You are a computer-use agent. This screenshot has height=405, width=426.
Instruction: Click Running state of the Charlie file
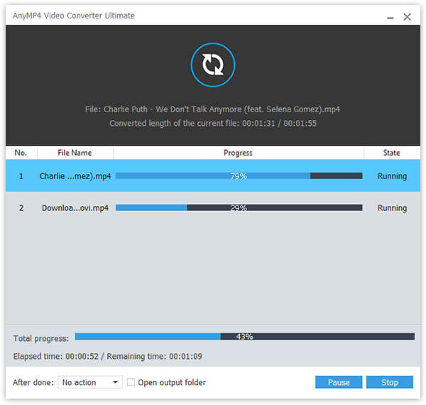[392, 176]
